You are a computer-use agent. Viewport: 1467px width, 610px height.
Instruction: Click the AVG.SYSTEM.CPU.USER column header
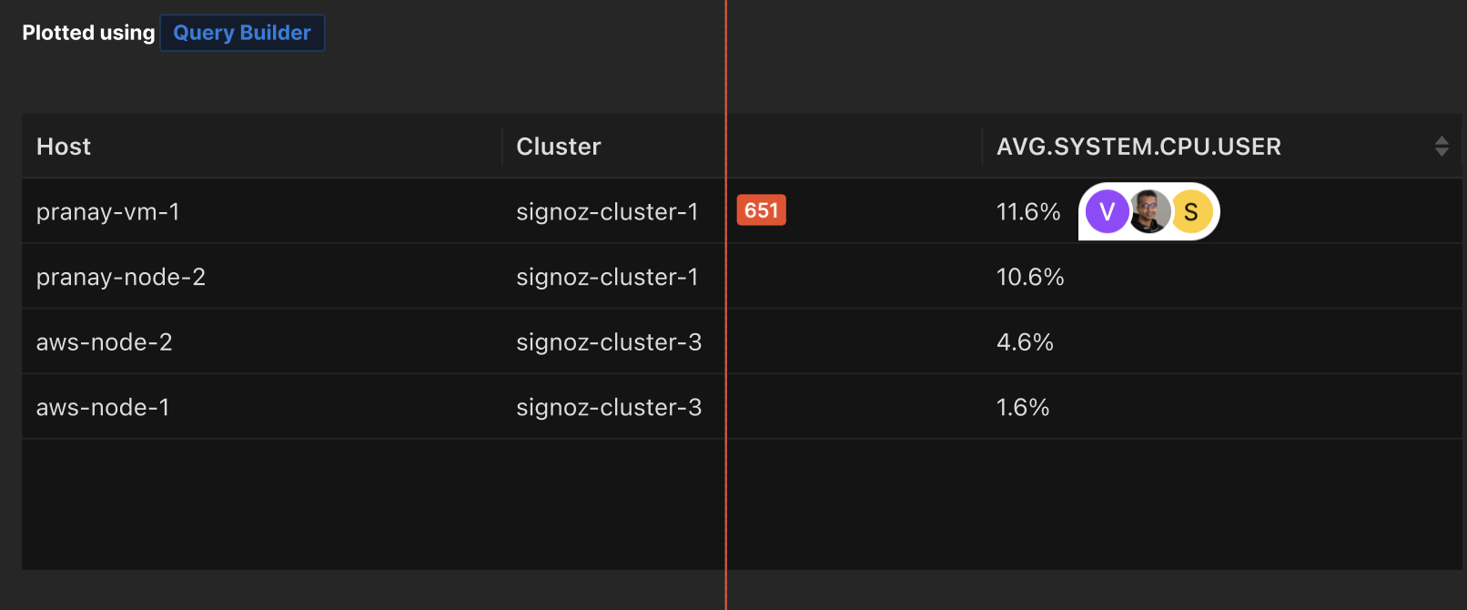click(1138, 146)
